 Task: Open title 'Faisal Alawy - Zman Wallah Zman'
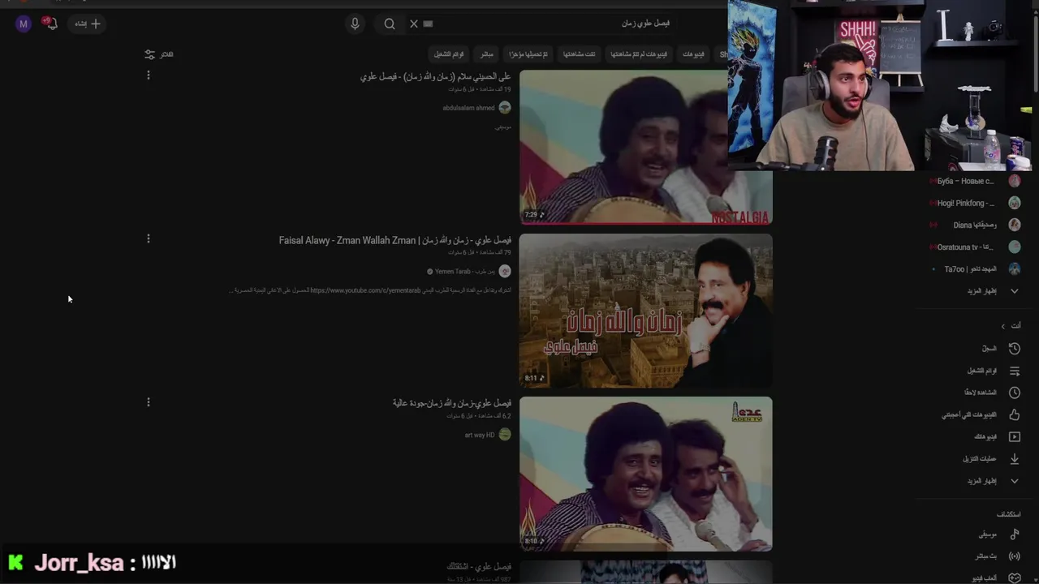pos(395,240)
